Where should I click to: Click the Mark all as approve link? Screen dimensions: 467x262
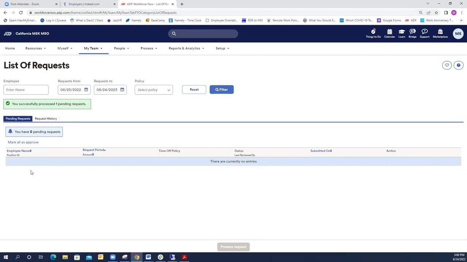click(x=23, y=142)
